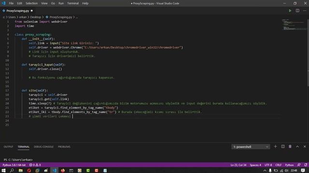The height and width of the screenshot is (173, 309).
Task: Select the ProxyScraping.py editor tab
Action: coord(17,11)
